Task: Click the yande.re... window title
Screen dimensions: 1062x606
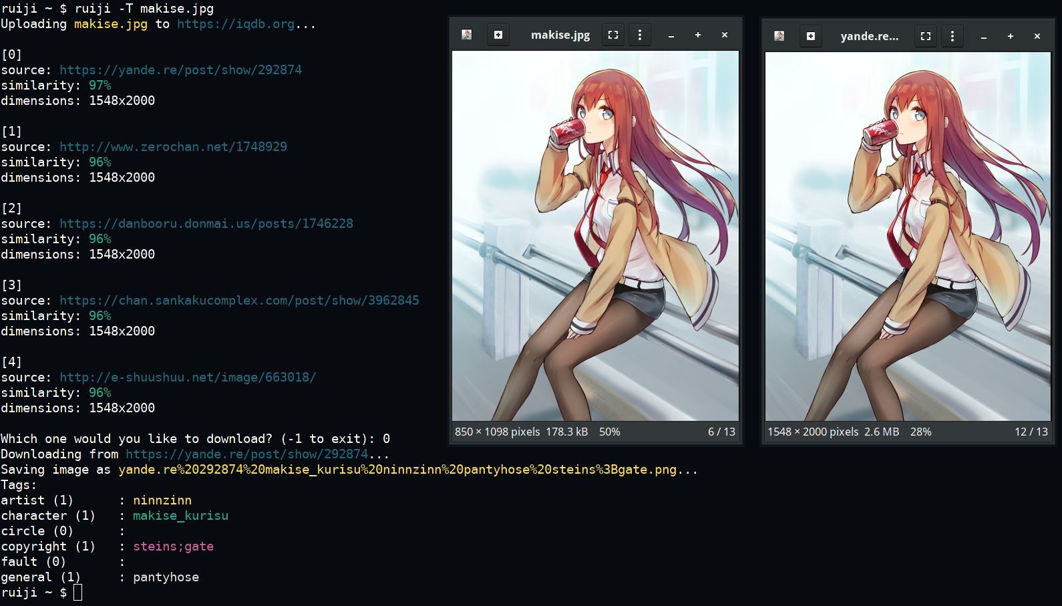Action: pyautogui.click(x=870, y=36)
